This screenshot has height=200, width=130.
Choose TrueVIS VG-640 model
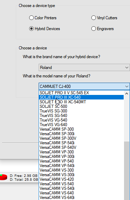81,125
